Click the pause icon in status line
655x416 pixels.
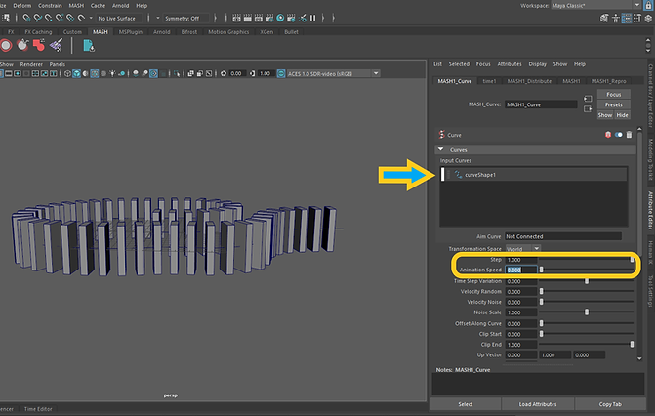point(313,18)
